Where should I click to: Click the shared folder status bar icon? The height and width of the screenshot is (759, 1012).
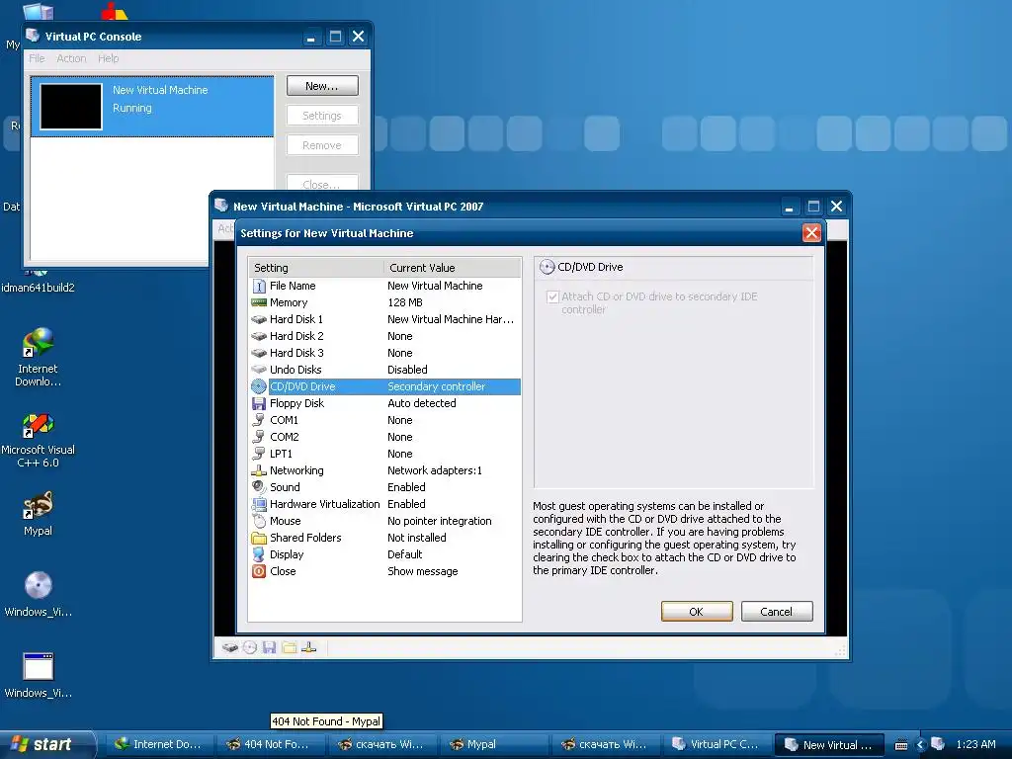290,647
